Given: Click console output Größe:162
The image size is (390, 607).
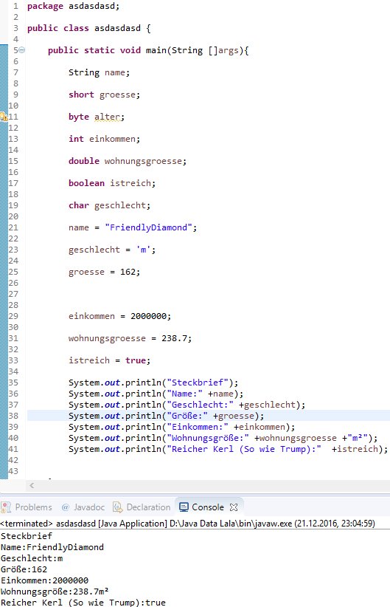Looking at the screenshot, I should coord(24,569).
